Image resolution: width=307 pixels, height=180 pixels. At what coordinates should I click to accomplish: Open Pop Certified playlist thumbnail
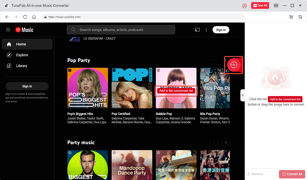pos(132,88)
